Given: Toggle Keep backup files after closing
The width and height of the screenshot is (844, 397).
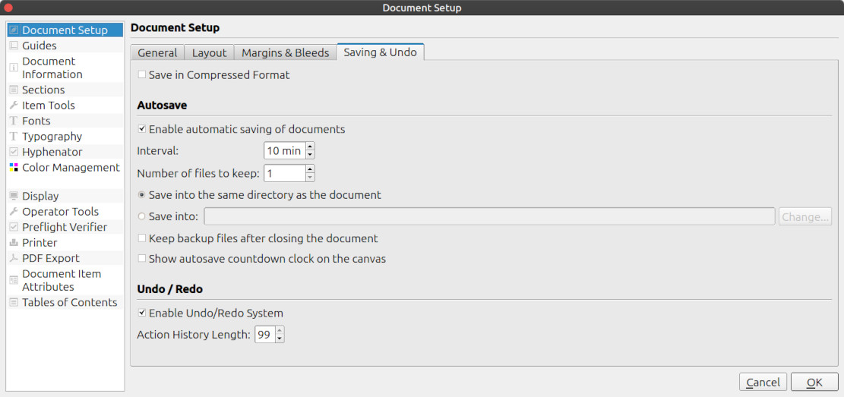Looking at the screenshot, I should coord(142,238).
